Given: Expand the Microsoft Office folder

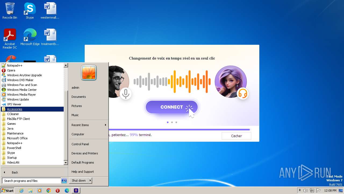Looking at the screenshot, I should point(32,138).
